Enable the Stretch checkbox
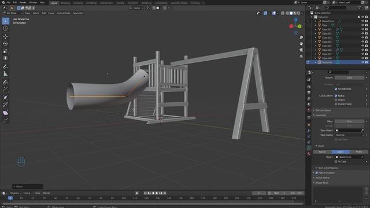 [x=336, y=100]
